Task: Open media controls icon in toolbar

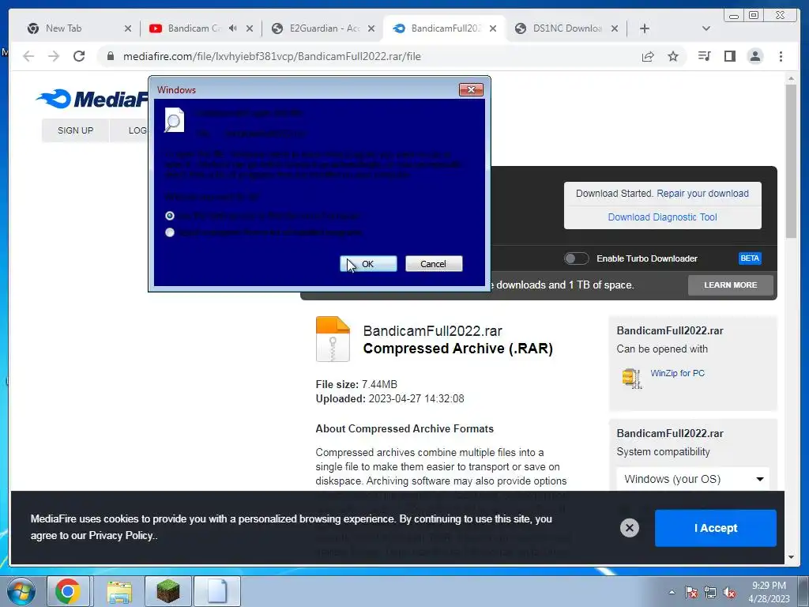Action: [704, 56]
